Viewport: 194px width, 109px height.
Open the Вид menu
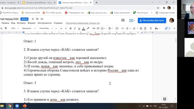click(13, 23)
